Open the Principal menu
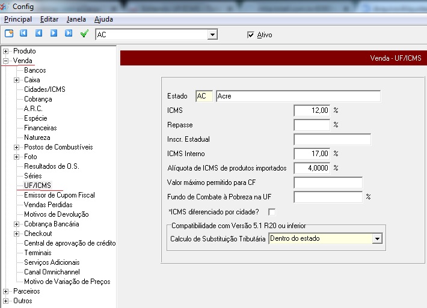Image resolution: width=427 pixels, height=308 pixels. pos(18,19)
